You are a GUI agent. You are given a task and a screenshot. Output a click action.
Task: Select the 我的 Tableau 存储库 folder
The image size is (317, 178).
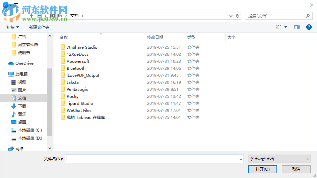86,118
